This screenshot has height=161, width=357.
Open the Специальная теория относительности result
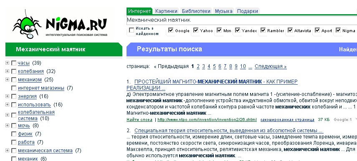point(229,131)
